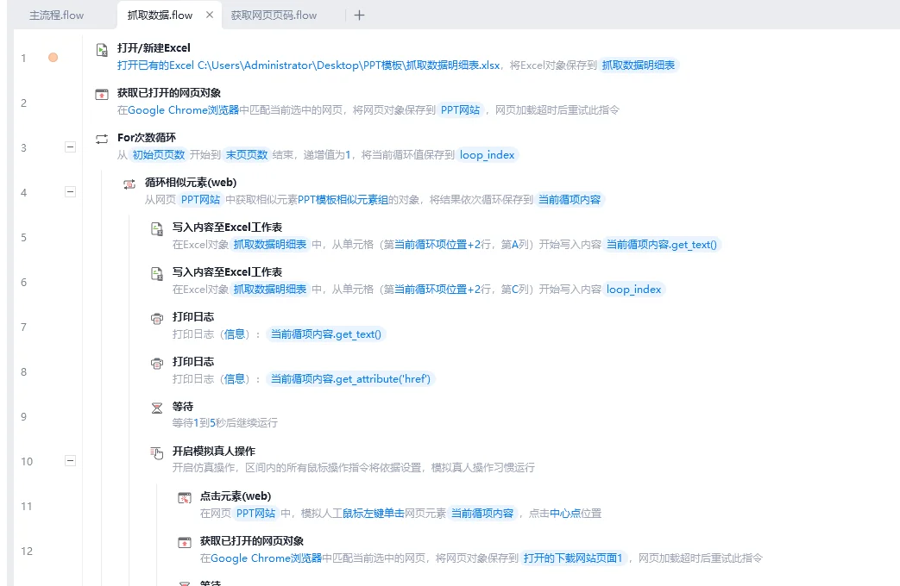Click the first 打印日志 step icon

click(x=157, y=318)
